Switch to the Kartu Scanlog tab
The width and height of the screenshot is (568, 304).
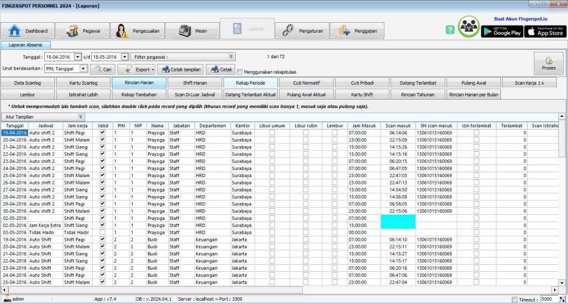[84, 83]
